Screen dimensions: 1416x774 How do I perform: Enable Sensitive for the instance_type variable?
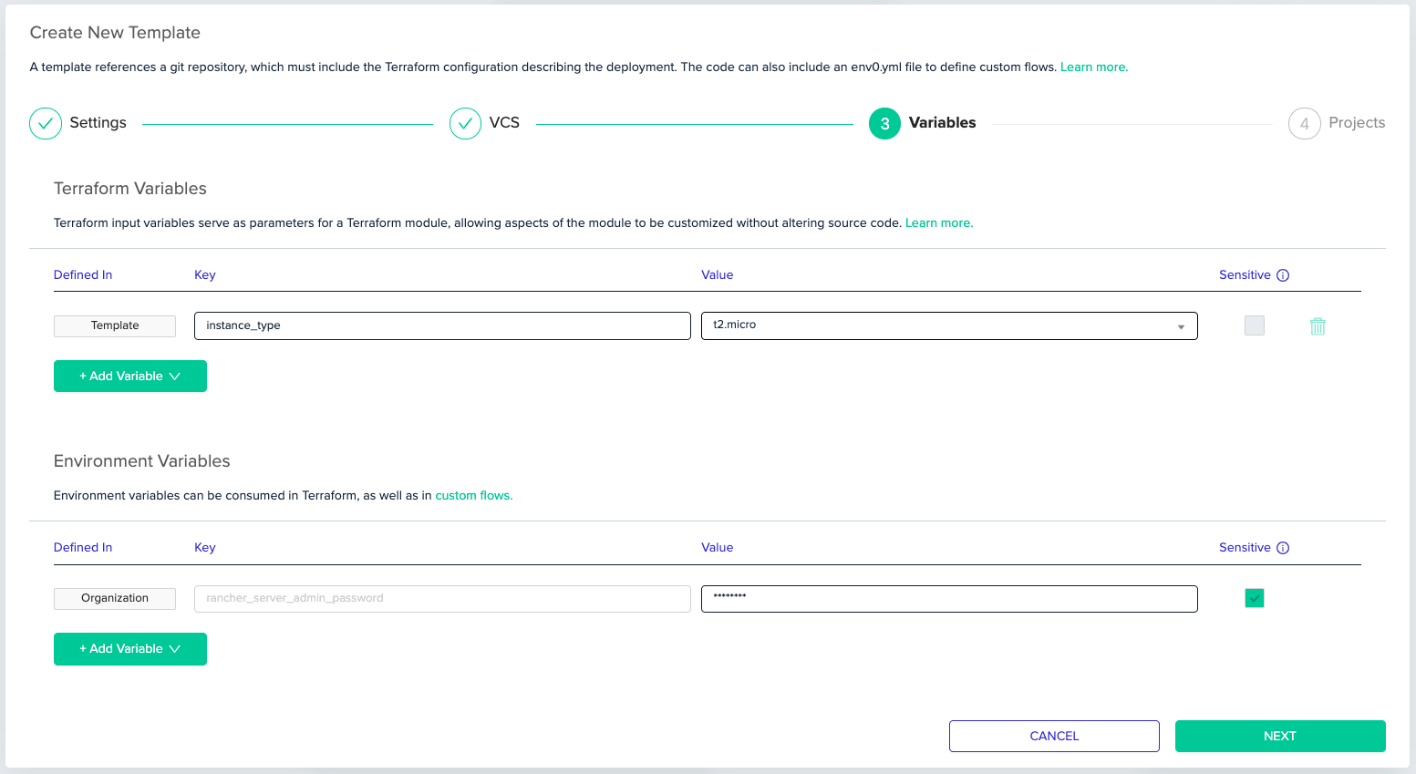click(x=1254, y=325)
